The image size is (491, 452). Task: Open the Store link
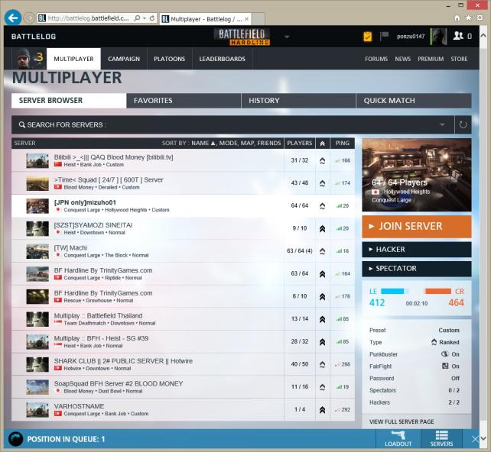[459, 59]
